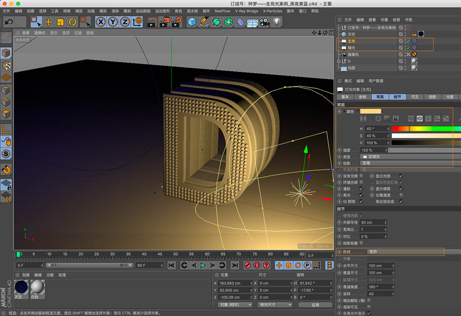The width and height of the screenshot is (461, 316).
Task: Click the Cube primitive icon
Action: [x=192, y=22]
